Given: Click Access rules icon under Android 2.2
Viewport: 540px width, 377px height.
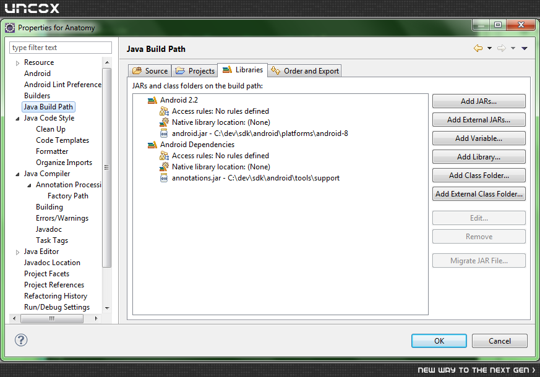Looking at the screenshot, I should click(x=164, y=111).
